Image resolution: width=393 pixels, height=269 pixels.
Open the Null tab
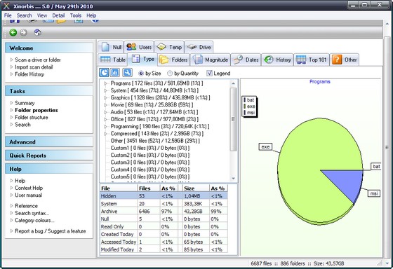111,47
